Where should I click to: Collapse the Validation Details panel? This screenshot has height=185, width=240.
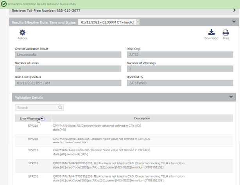[231, 97]
